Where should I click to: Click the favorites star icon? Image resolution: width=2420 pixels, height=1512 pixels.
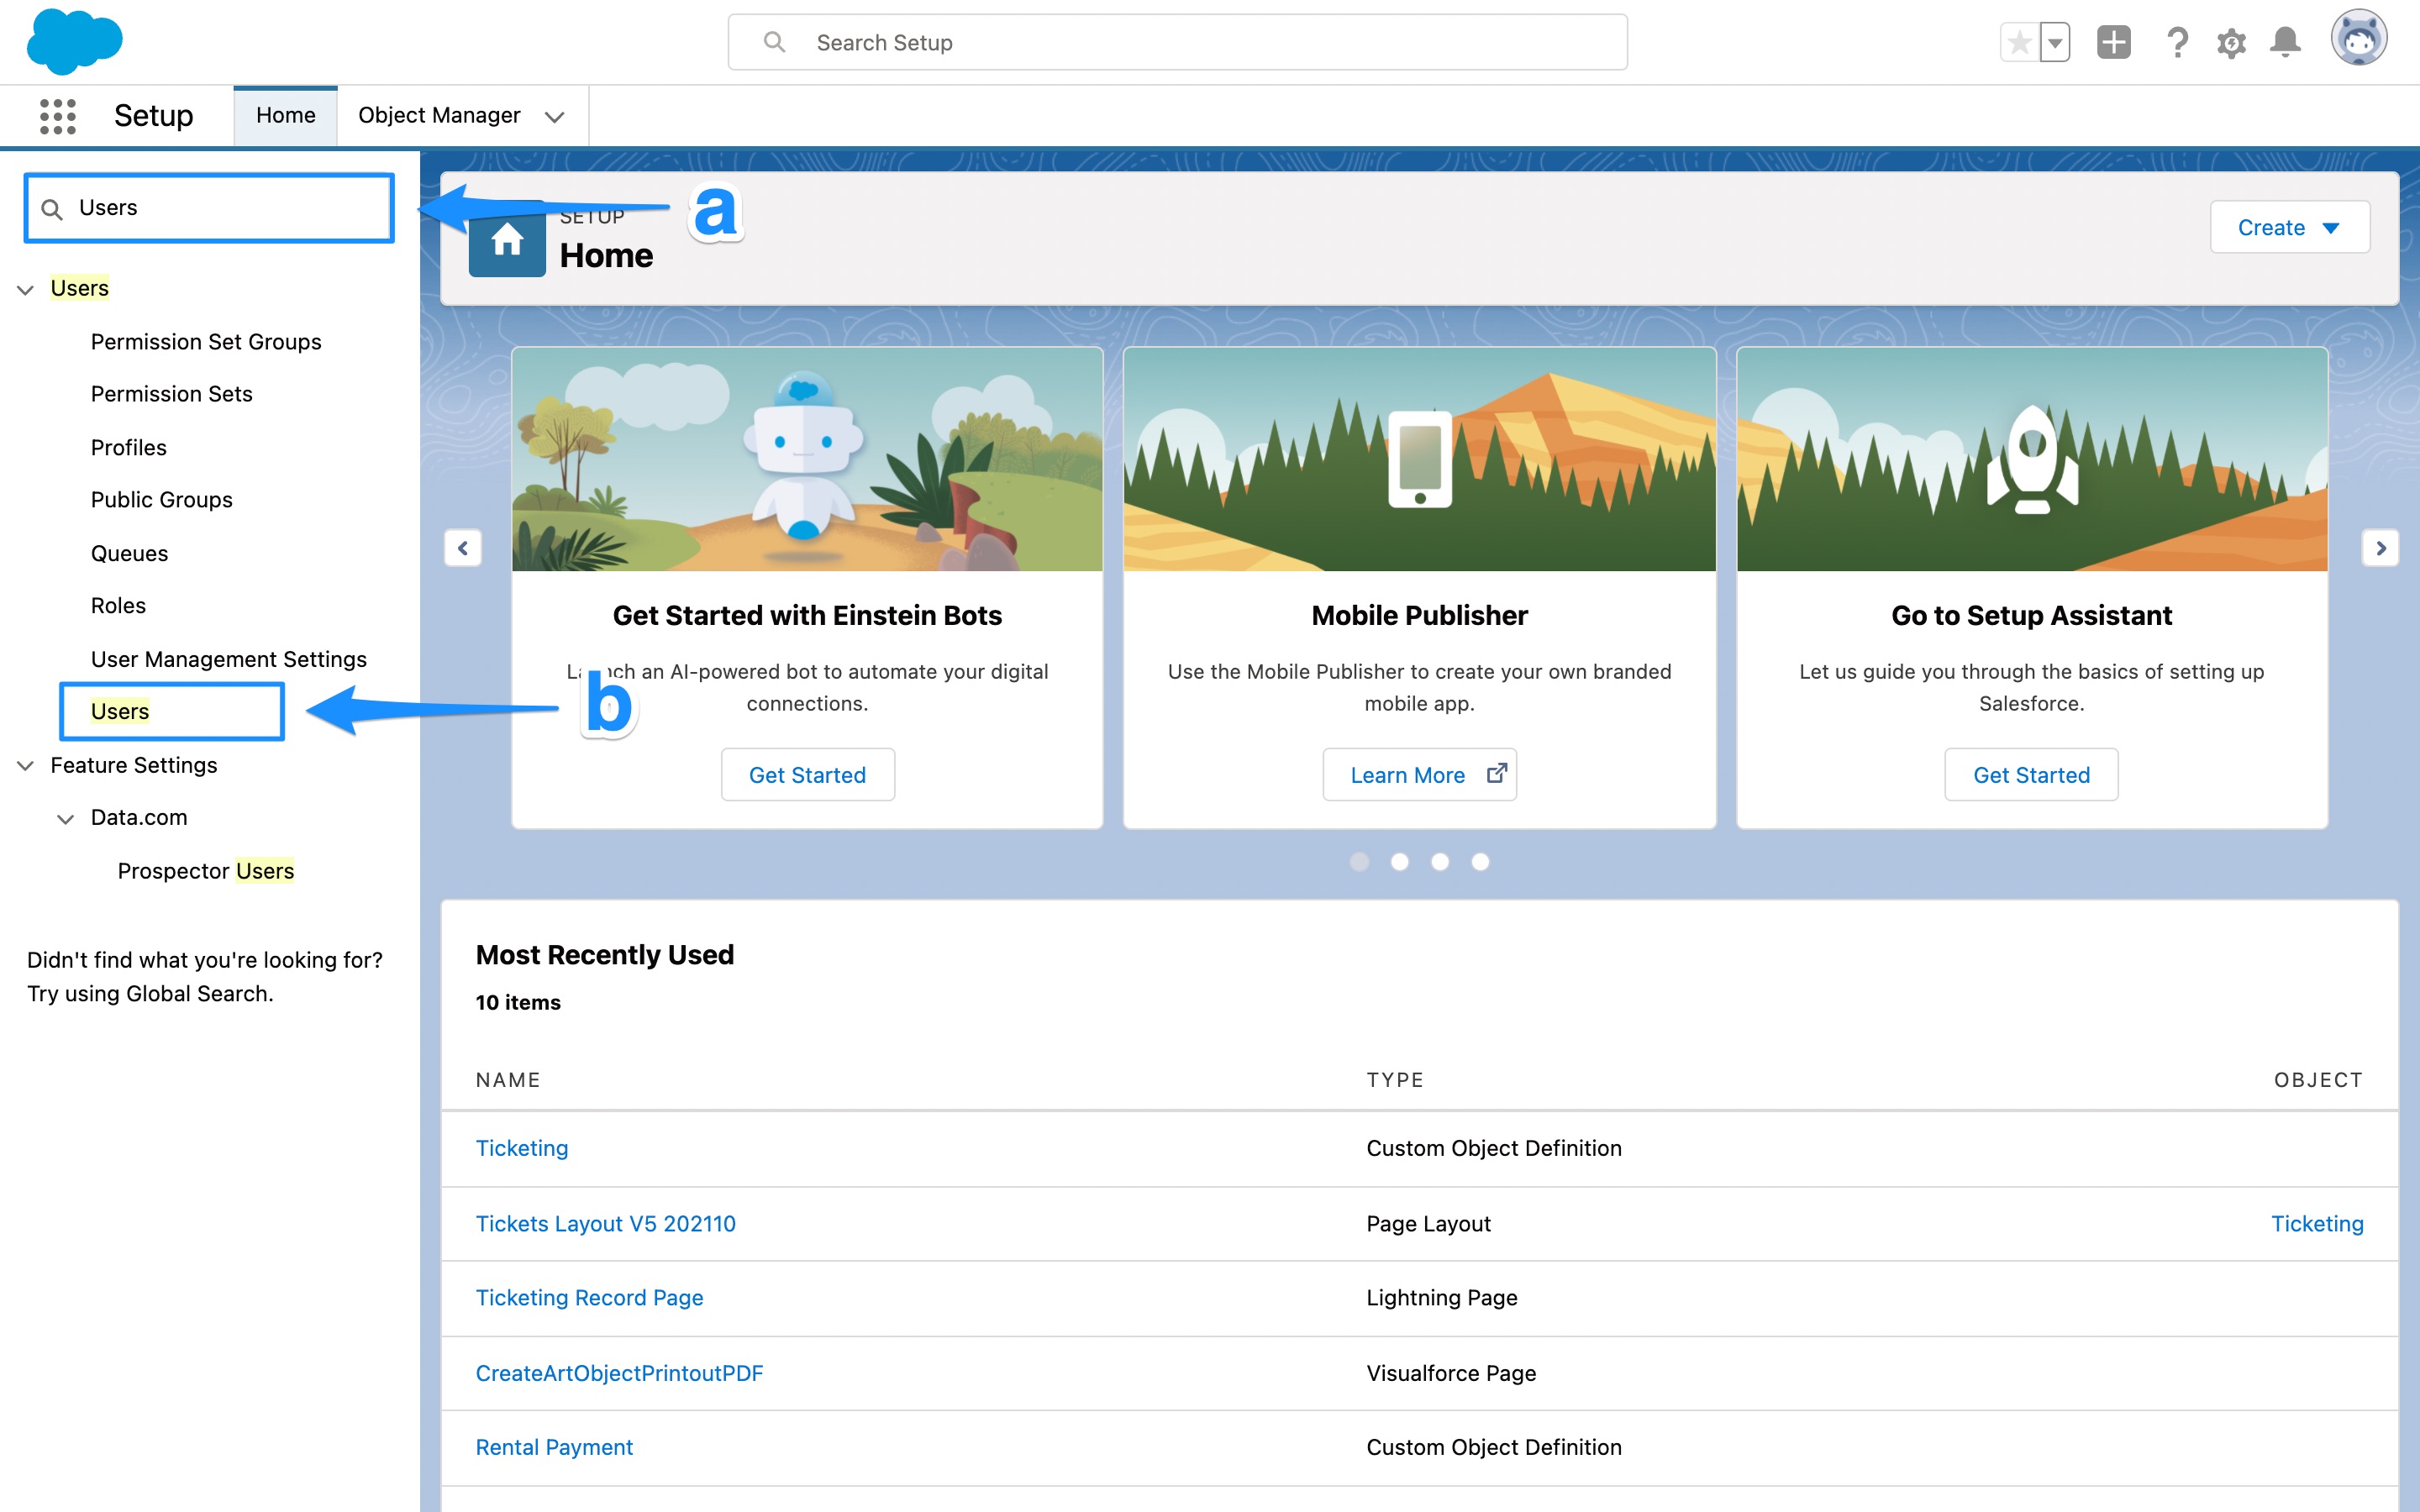(2019, 42)
